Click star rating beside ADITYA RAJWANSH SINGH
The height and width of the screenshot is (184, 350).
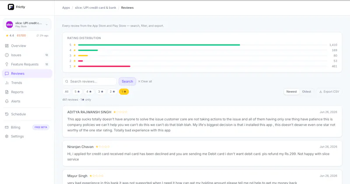(x=120, y=112)
